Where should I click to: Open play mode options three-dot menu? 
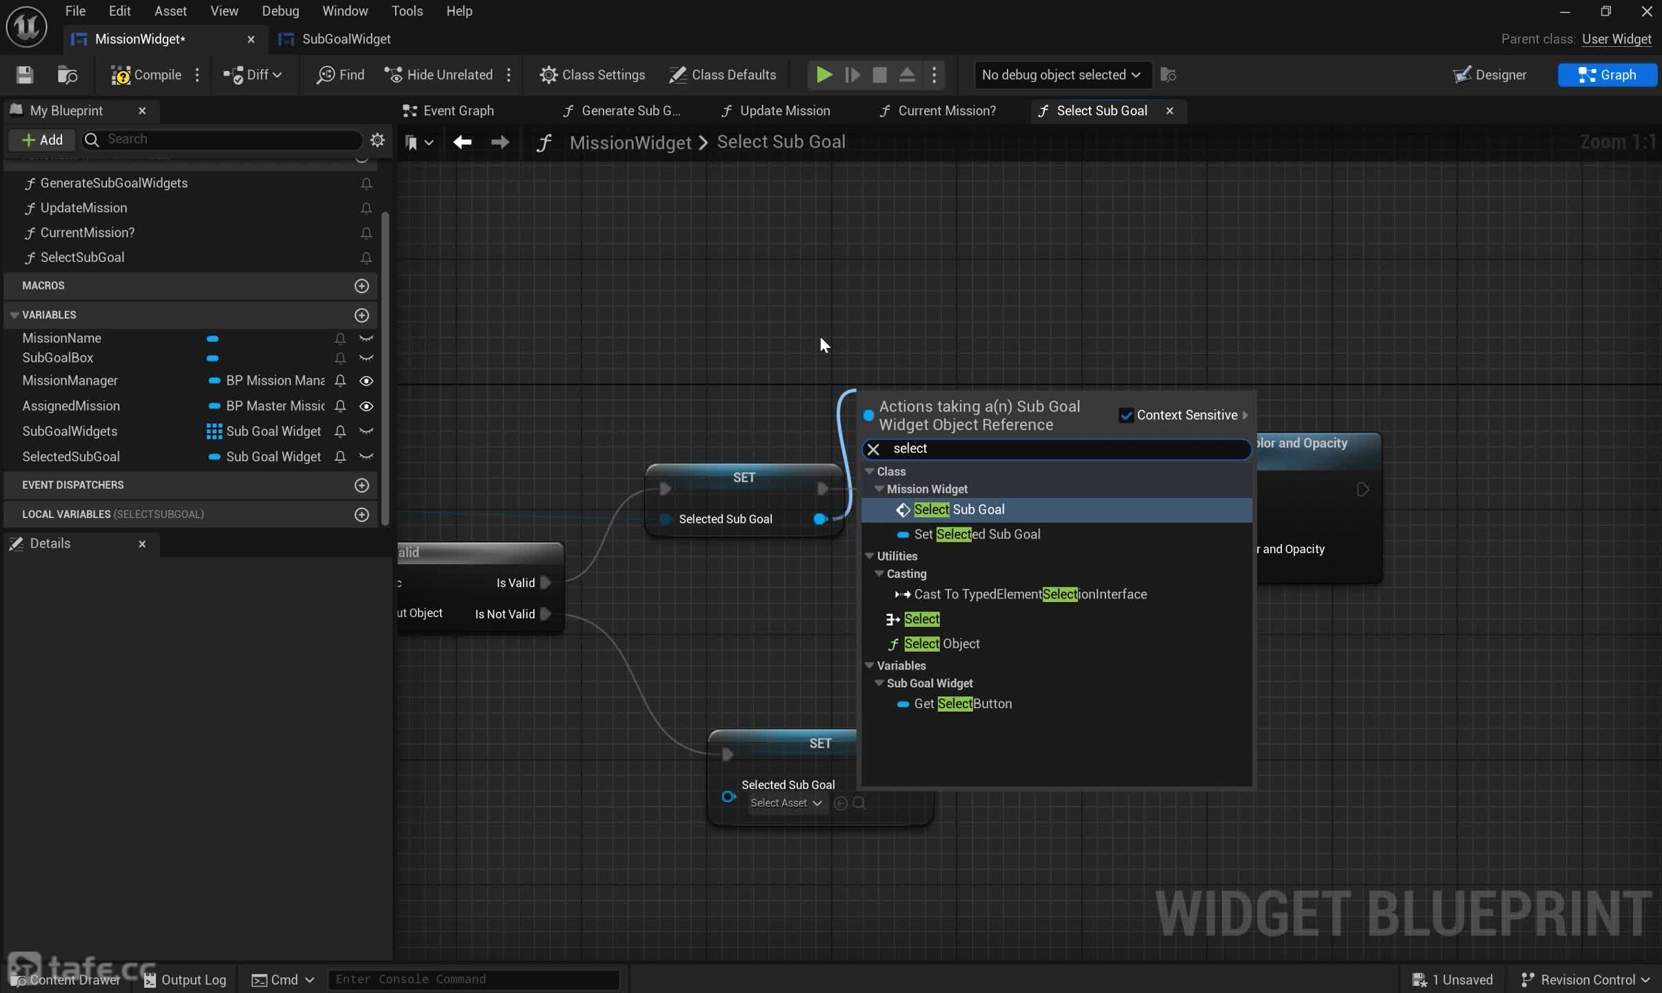tap(934, 74)
